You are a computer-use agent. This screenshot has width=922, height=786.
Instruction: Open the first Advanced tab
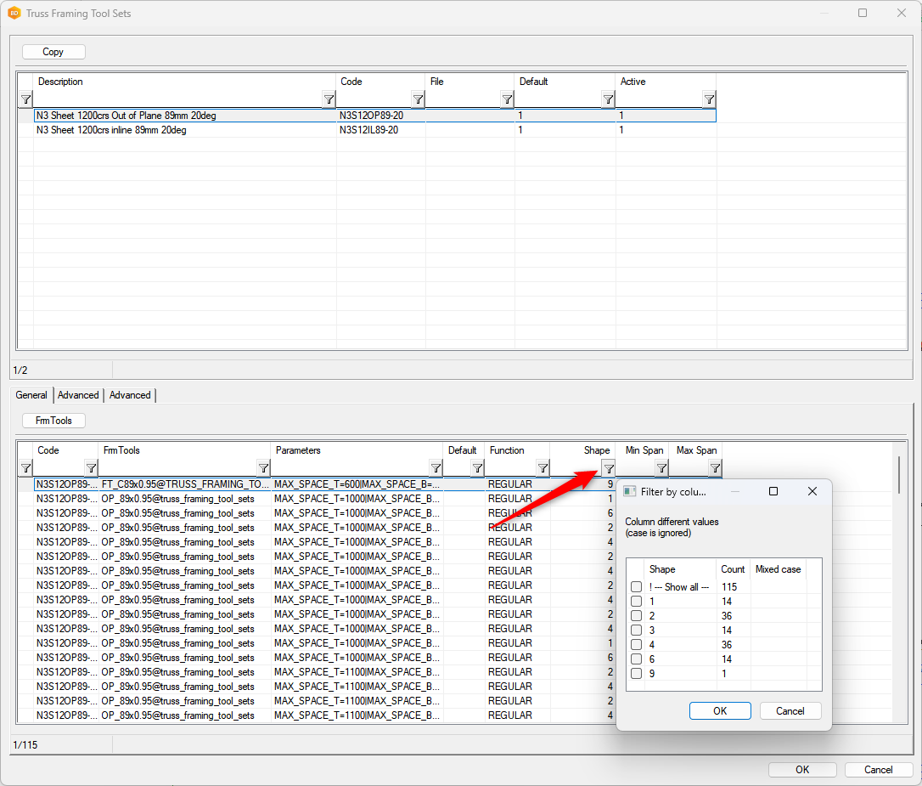tap(78, 395)
